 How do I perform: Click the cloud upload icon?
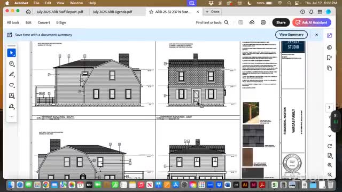[252, 22]
